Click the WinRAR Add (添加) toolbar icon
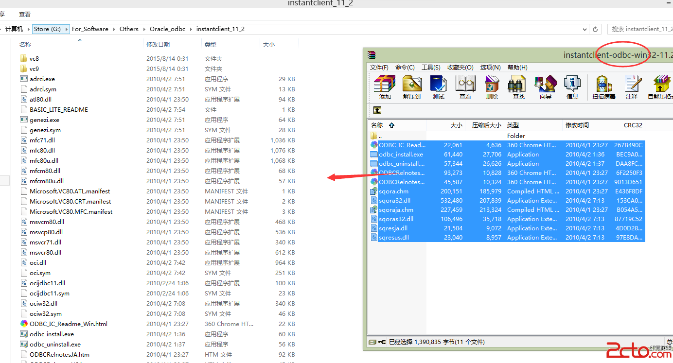673x363 pixels. pos(385,84)
